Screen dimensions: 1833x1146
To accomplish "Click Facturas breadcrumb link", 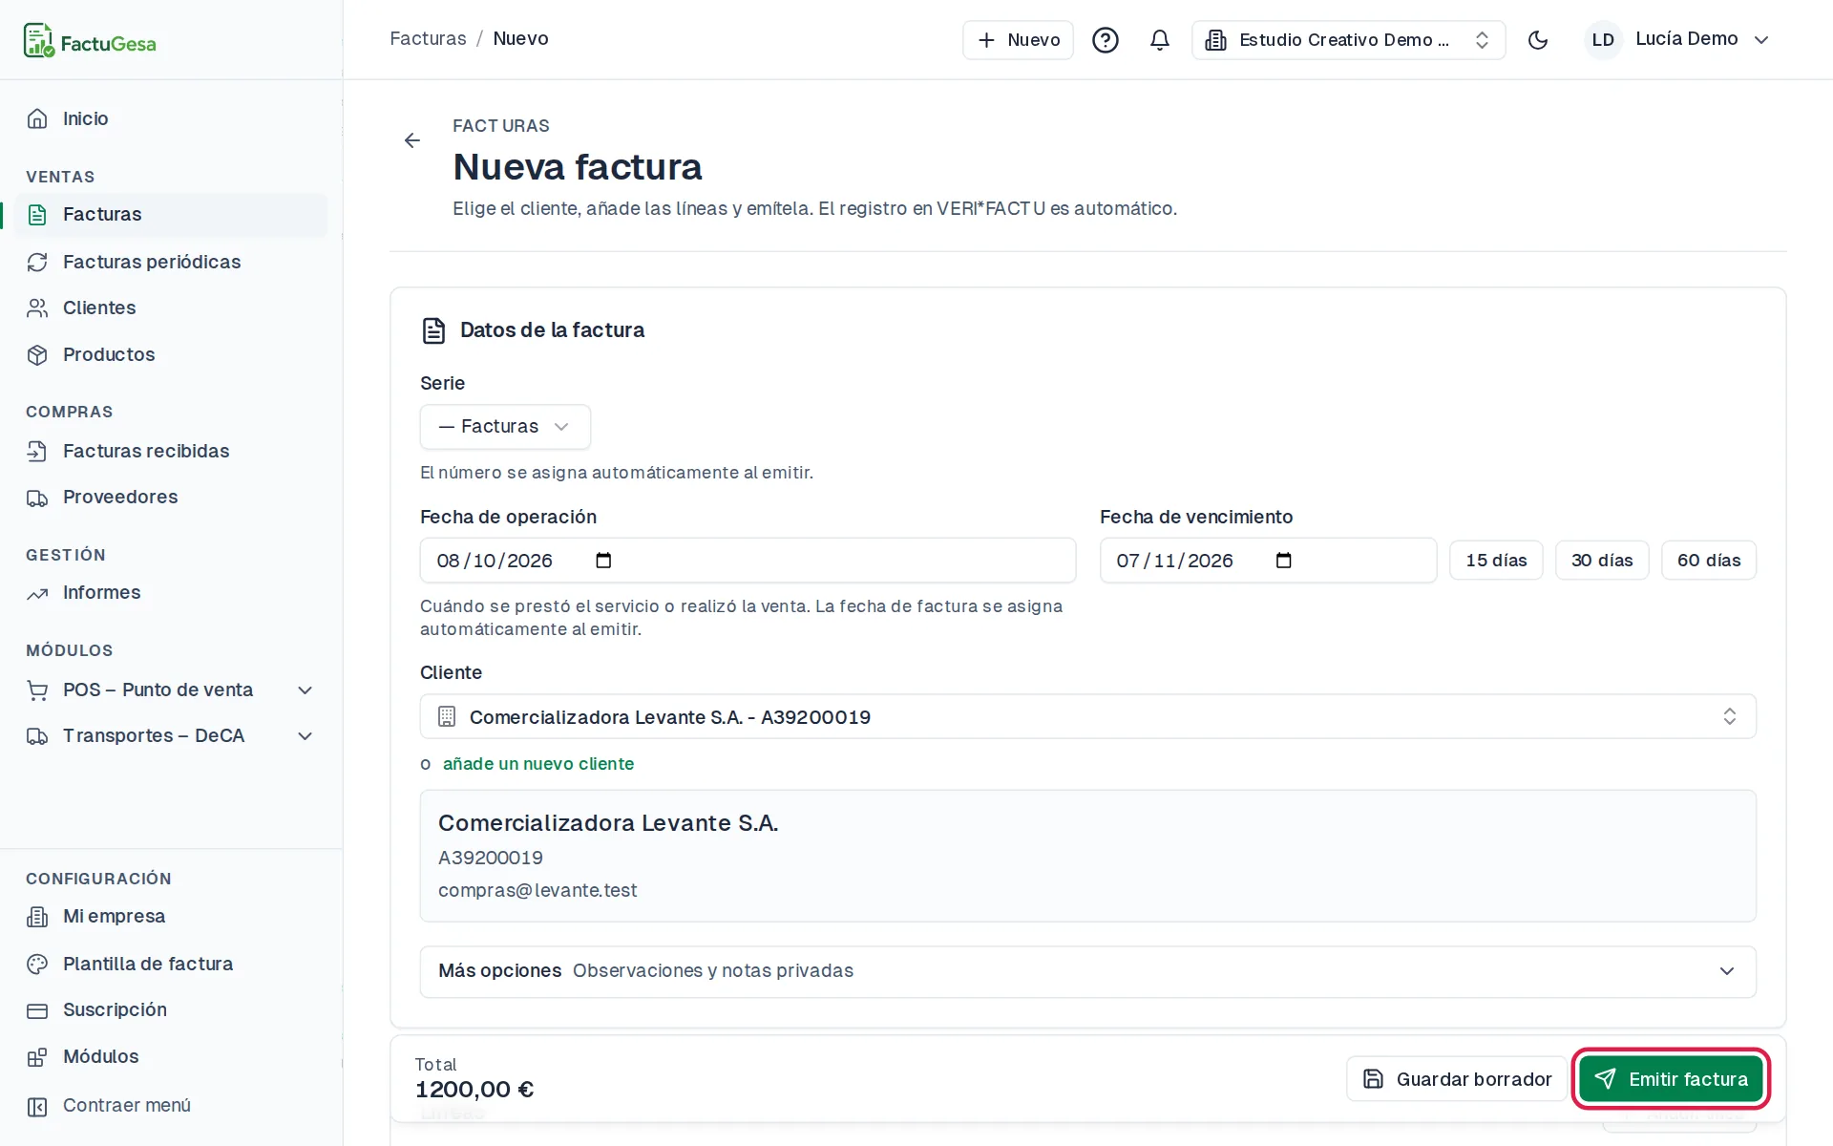I will (x=428, y=39).
